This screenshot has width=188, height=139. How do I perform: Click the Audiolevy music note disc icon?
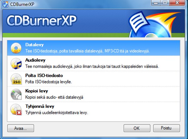[16, 64]
